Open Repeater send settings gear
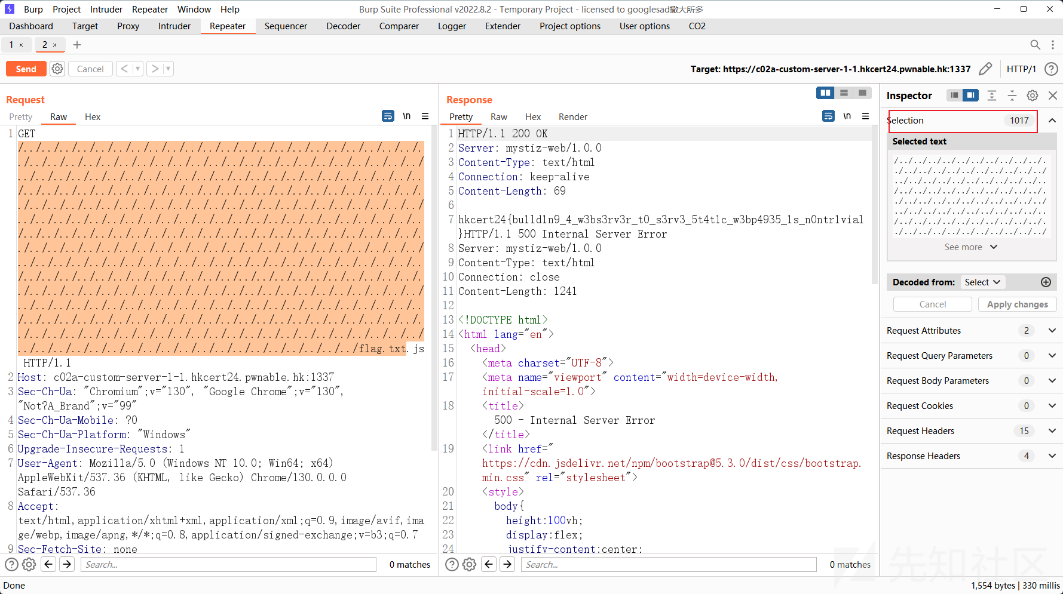 click(x=57, y=69)
